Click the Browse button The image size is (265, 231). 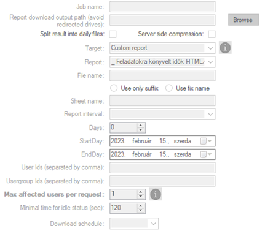click(x=243, y=20)
